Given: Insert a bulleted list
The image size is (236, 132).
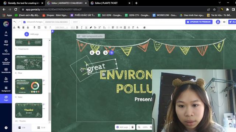Looking at the screenshot, I should coord(117,27).
